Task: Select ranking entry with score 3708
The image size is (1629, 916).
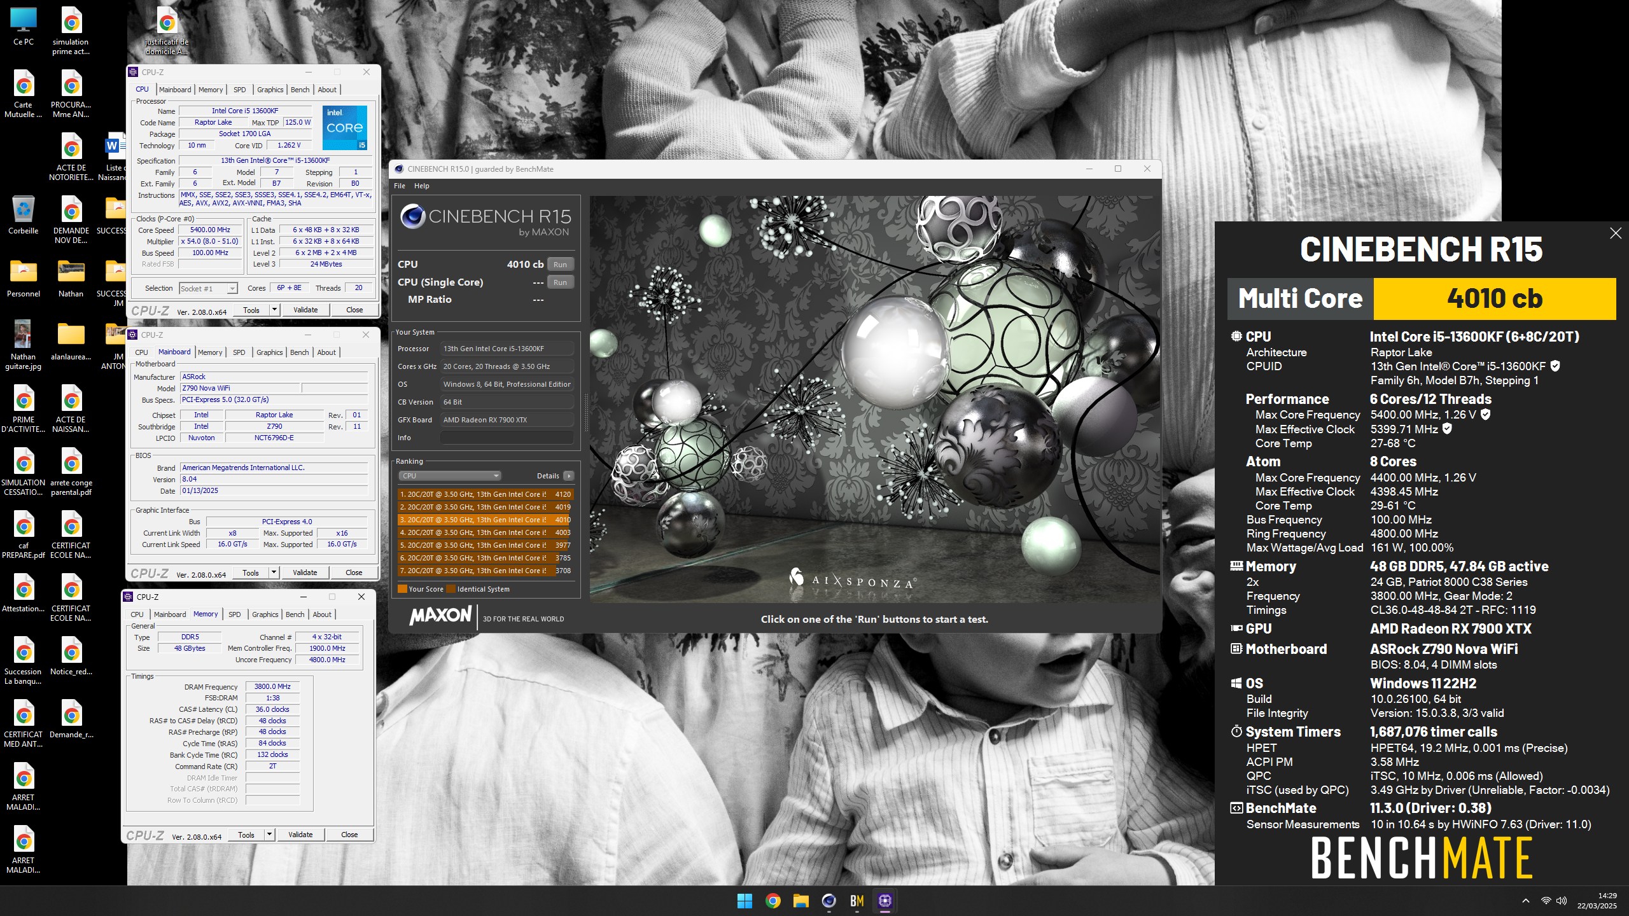Action: pyautogui.click(x=486, y=571)
